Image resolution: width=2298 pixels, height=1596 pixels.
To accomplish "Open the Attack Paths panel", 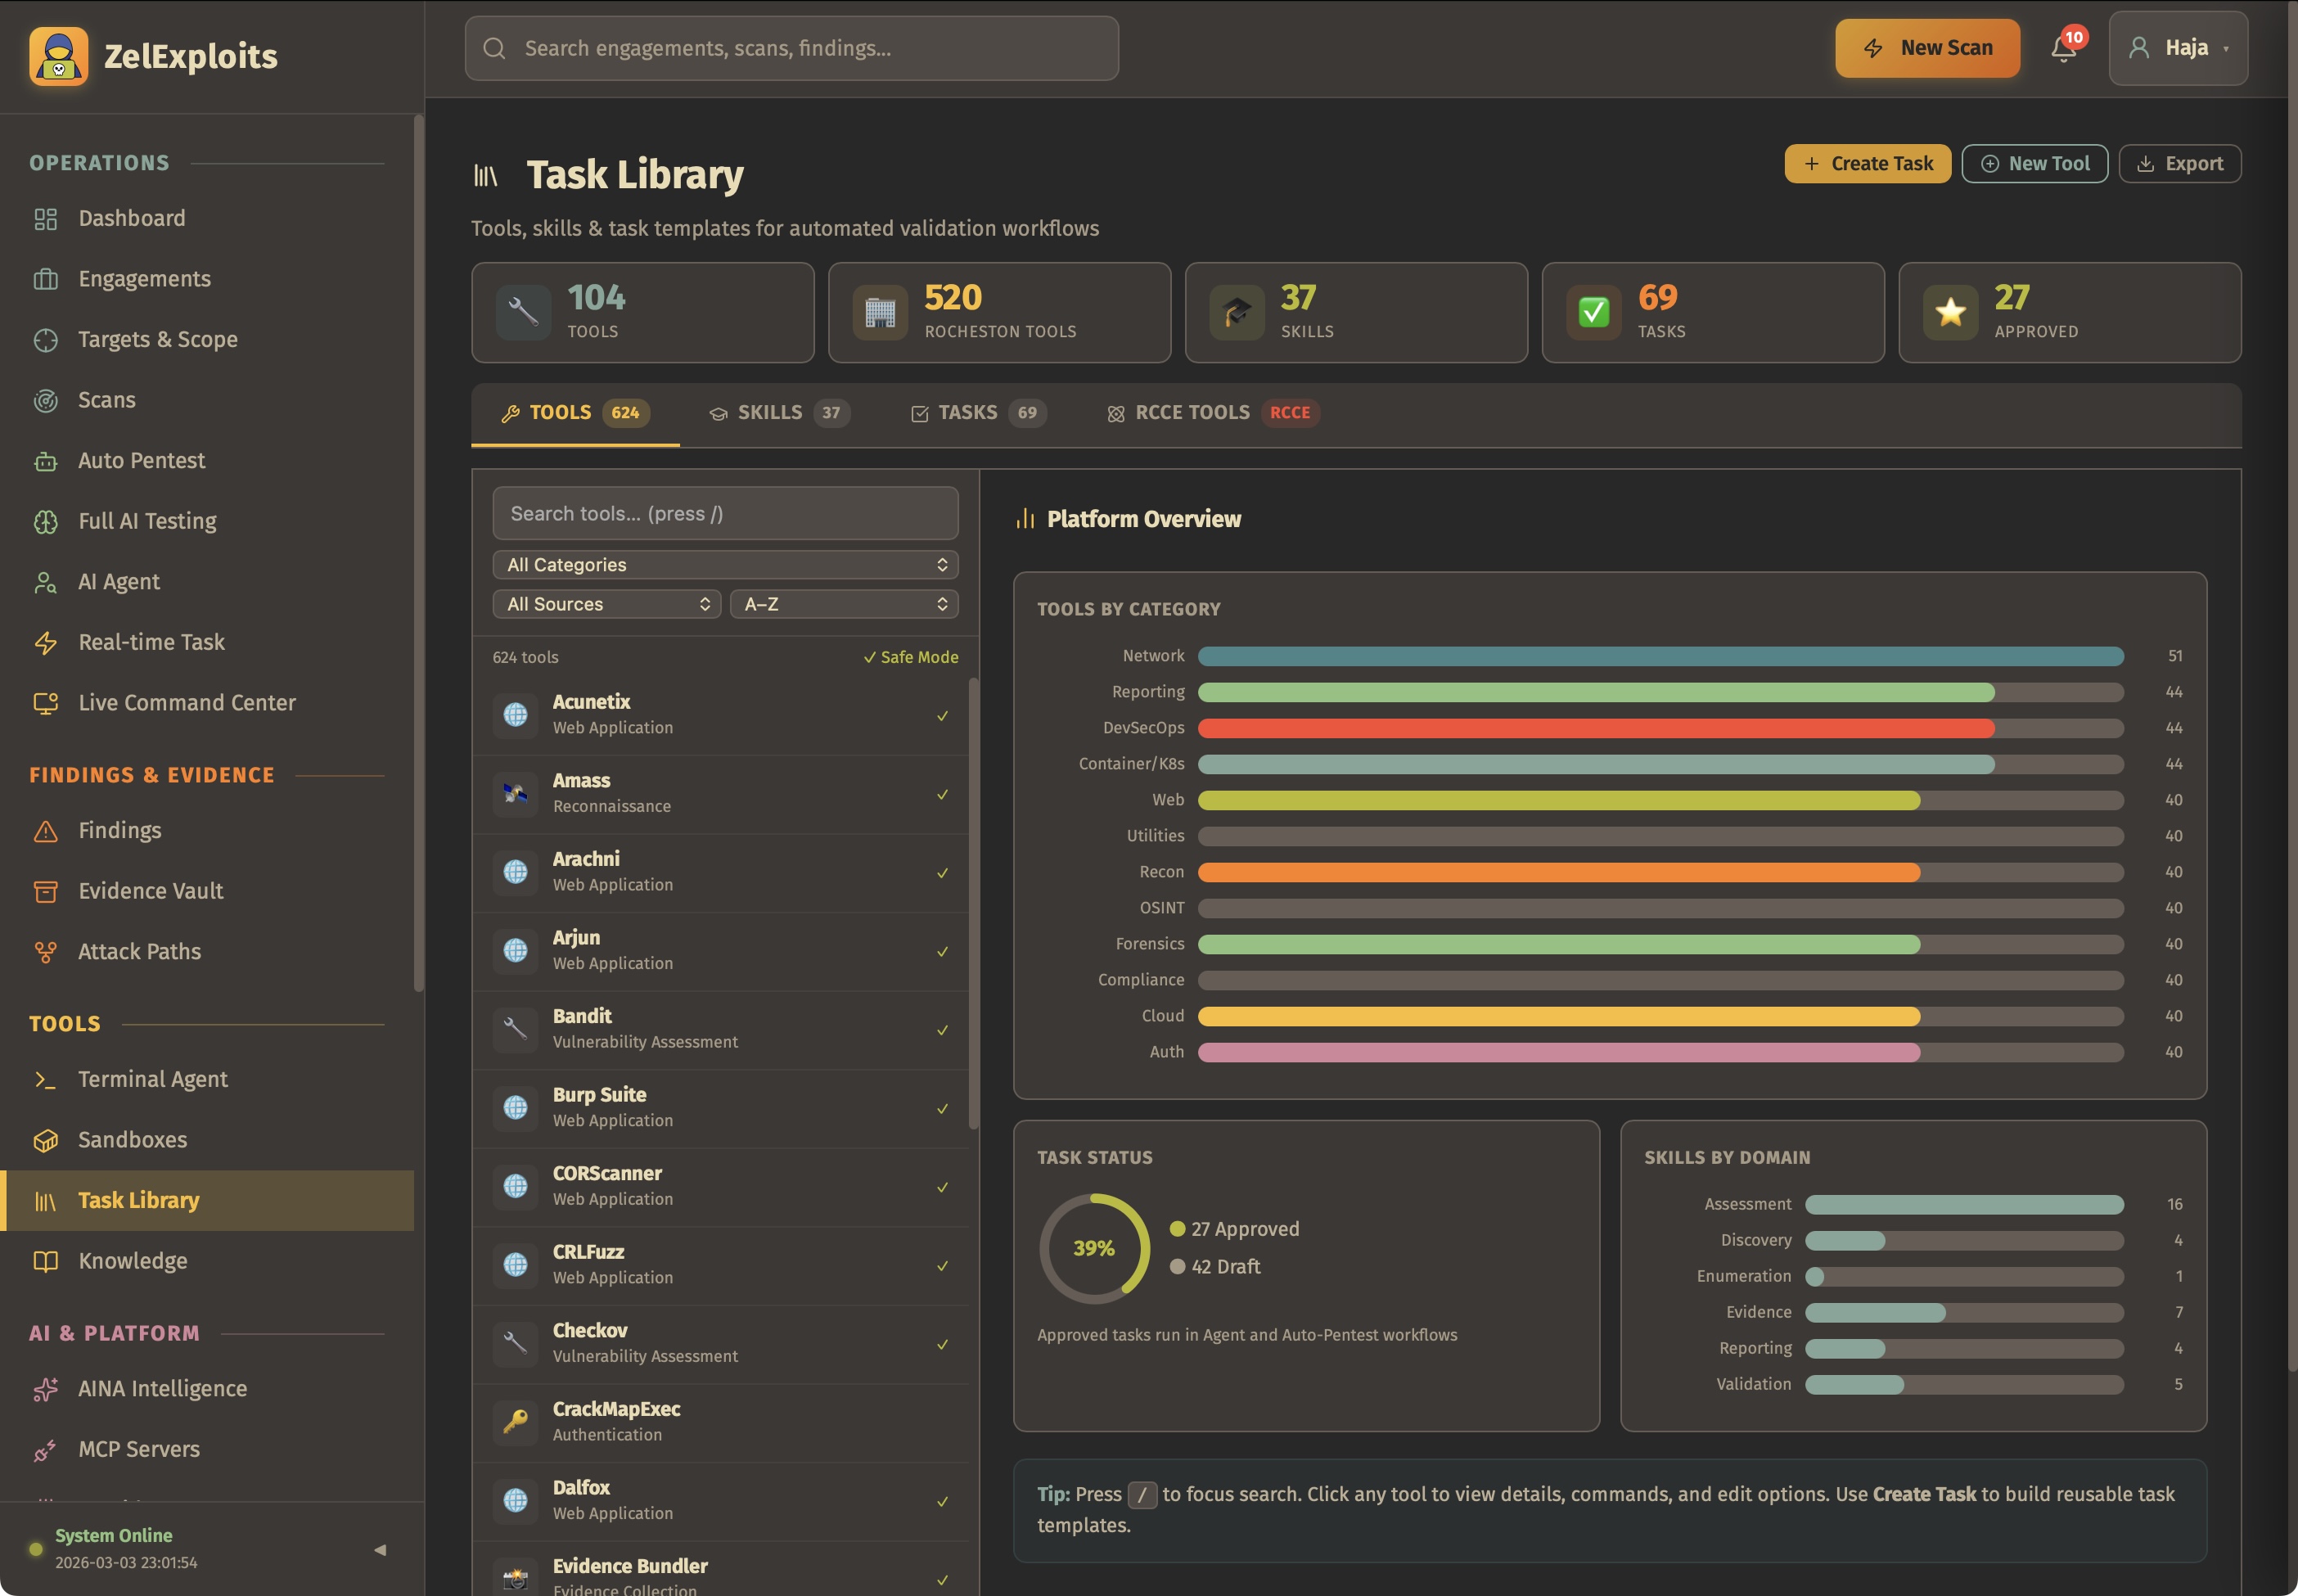I will point(138,951).
